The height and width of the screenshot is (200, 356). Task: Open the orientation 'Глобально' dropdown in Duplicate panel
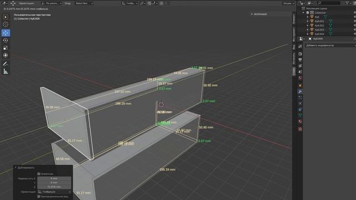[55, 192]
